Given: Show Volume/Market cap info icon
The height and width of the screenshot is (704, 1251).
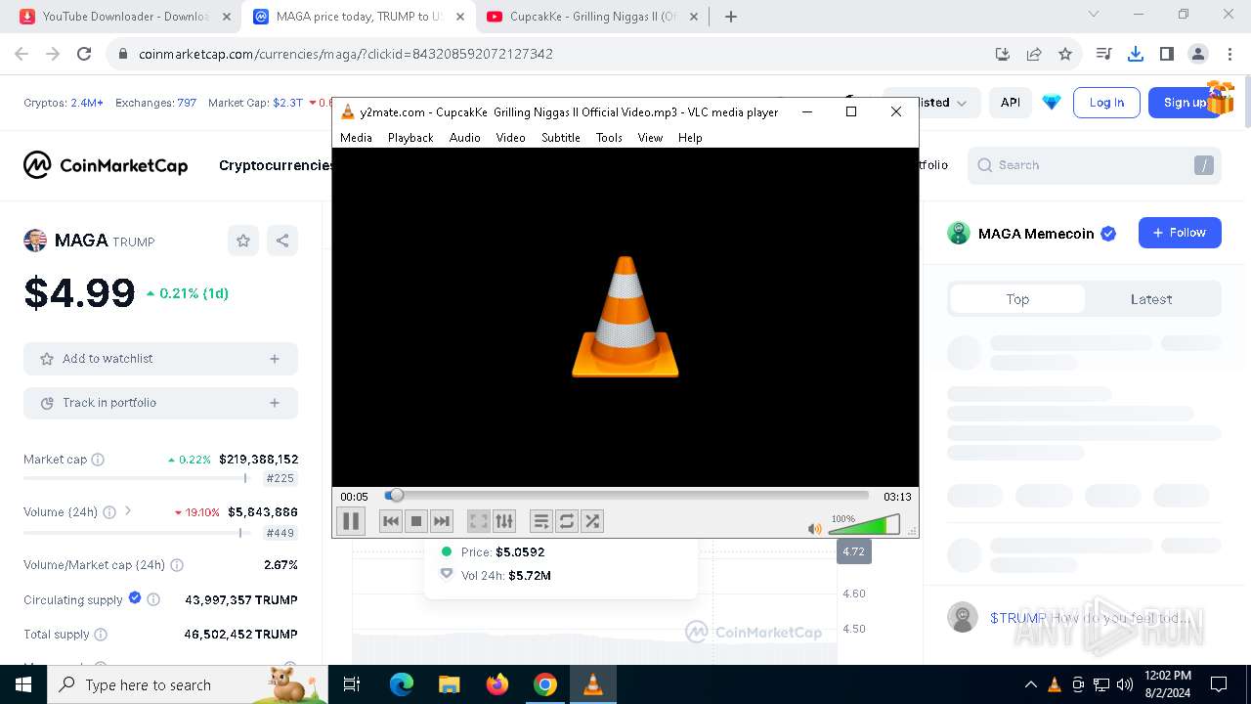Looking at the screenshot, I should pos(177,565).
